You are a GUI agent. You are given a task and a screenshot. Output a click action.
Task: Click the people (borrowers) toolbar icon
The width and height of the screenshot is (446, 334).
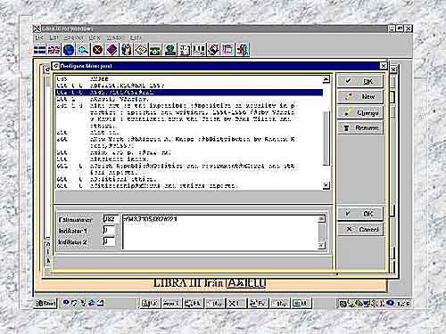coord(127,50)
